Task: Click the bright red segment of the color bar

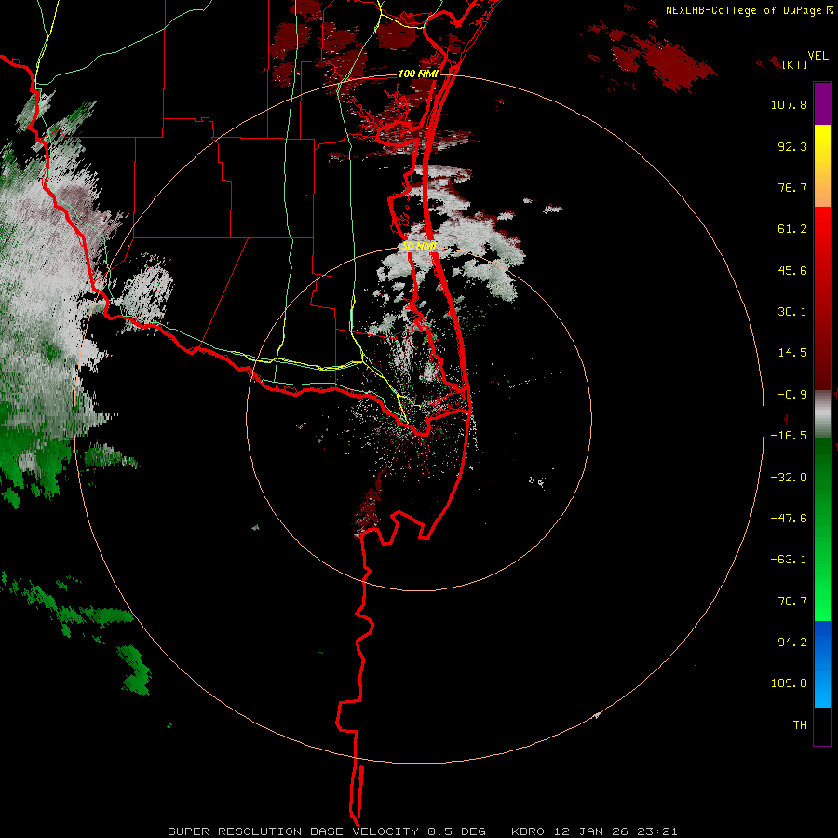Action: coord(822,230)
